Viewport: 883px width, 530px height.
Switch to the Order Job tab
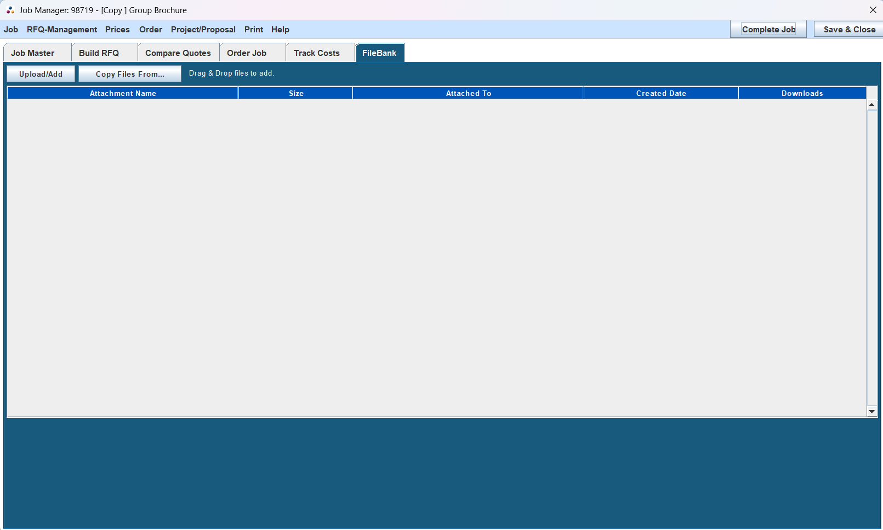pos(247,53)
